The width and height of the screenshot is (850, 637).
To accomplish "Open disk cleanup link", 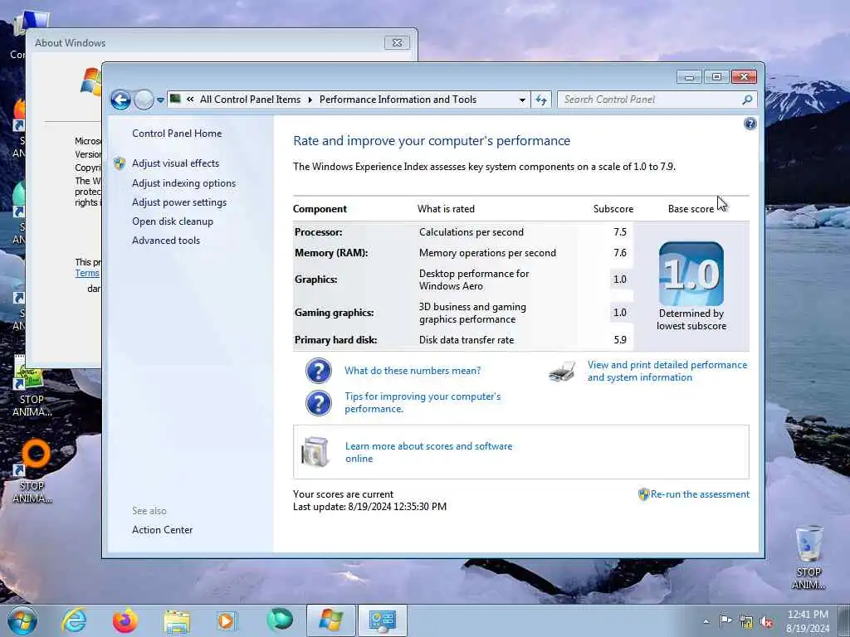I will click(x=173, y=221).
